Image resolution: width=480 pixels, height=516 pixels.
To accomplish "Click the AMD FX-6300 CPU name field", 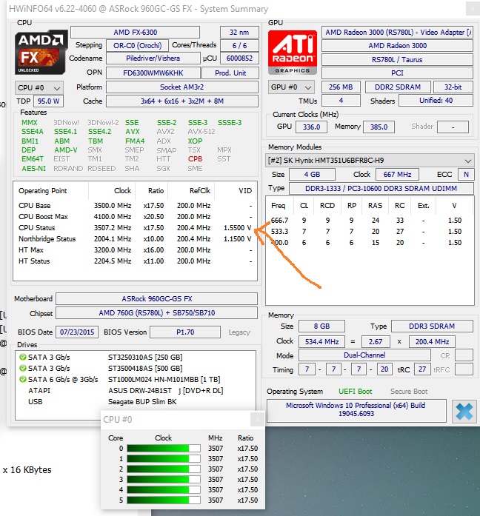I will tap(136, 33).
